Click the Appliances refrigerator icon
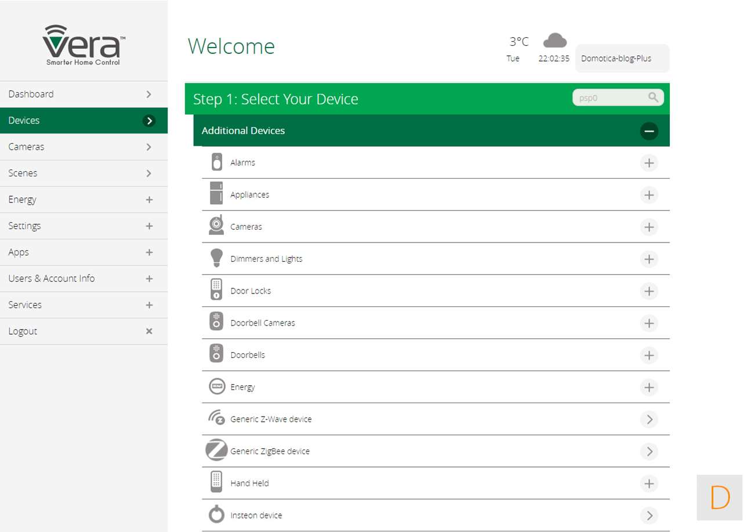The height and width of the screenshot is (532, 754). [216, 194]
